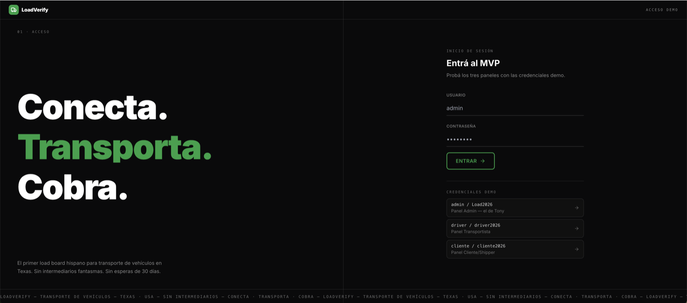Click 'Probá los tres paneles' subtitle text
The width and height of the screenshot is (687, 303).
(x=506, y=75)
